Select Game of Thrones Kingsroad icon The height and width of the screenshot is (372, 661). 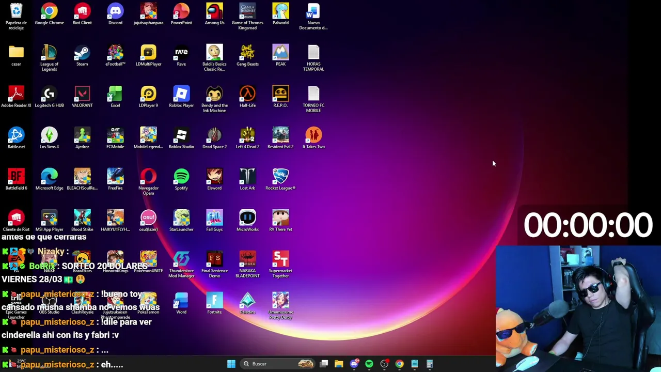(x=247, y=16)
